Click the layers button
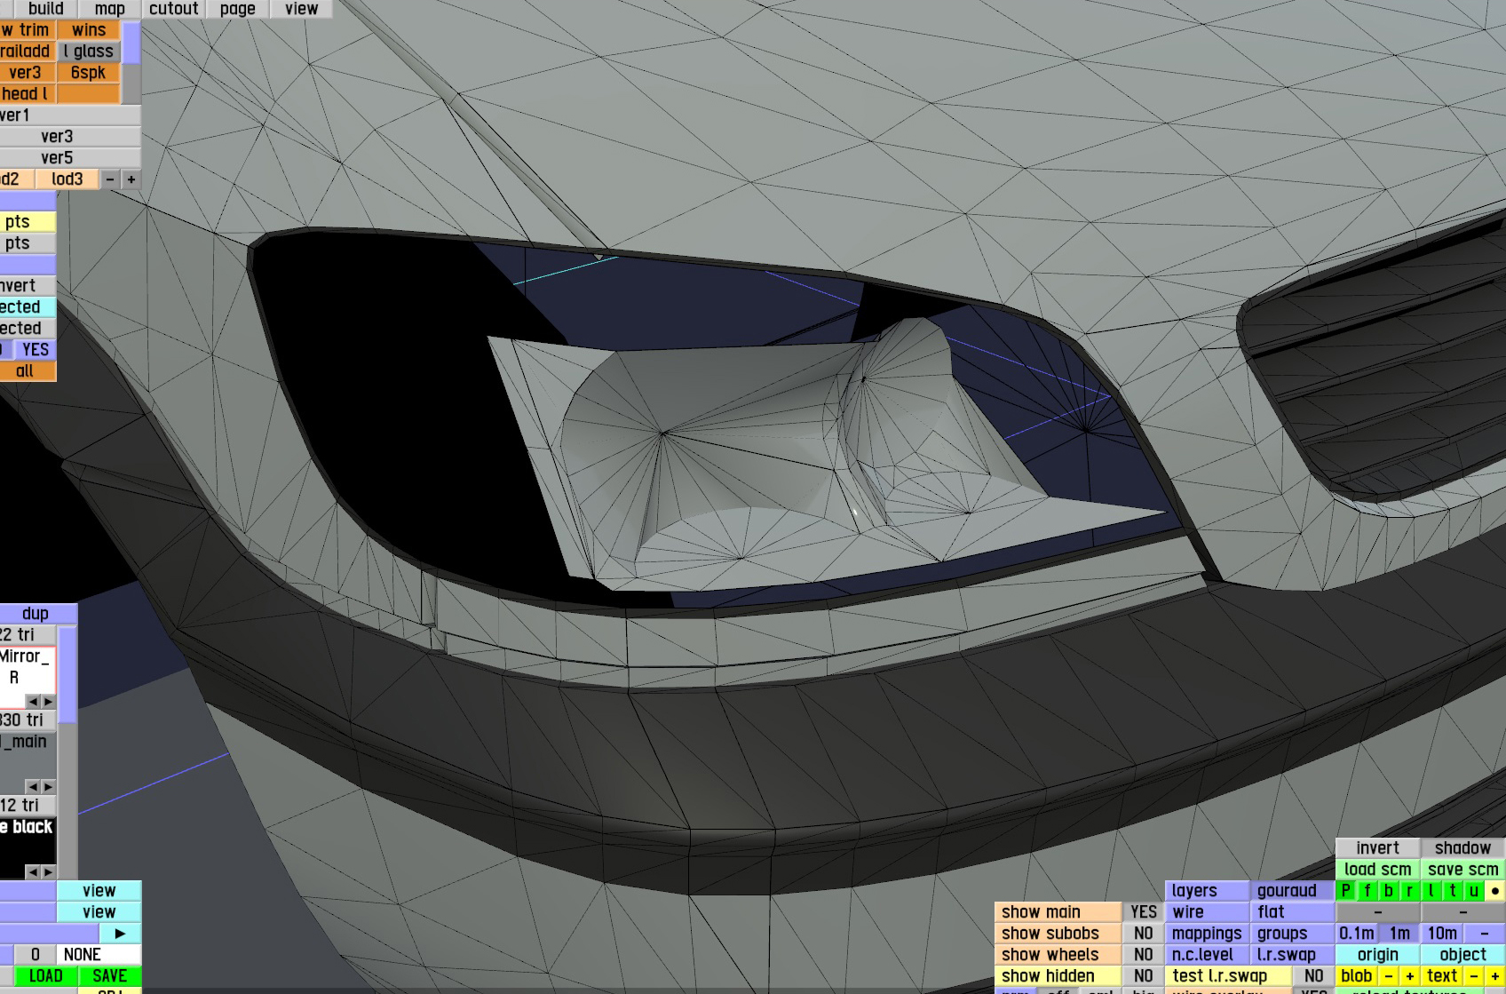The image size is (1506, 994). coord(1207,891)
